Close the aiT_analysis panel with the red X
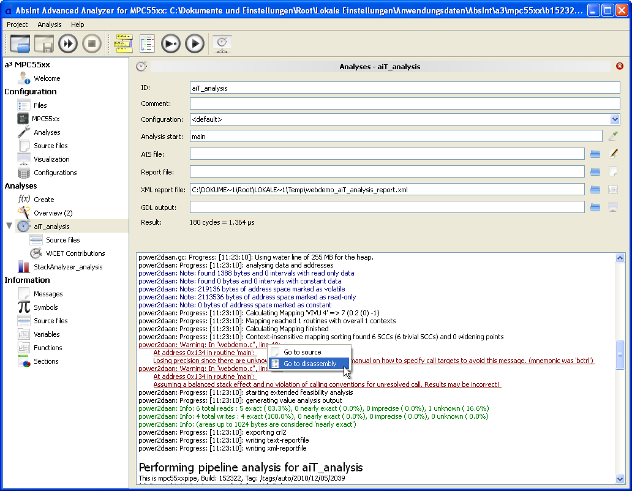The height and width of the screenshot is (491, 632). tap(620, 66)
